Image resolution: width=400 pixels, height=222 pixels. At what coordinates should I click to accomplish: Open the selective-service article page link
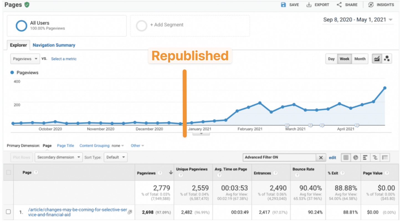click(77, 212)
